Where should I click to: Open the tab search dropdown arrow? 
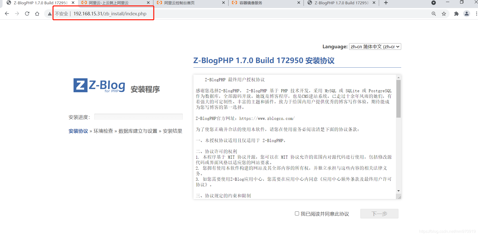pos(433,3)
